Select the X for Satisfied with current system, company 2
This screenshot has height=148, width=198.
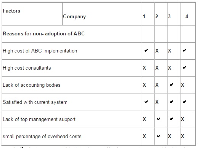[157, 102]
